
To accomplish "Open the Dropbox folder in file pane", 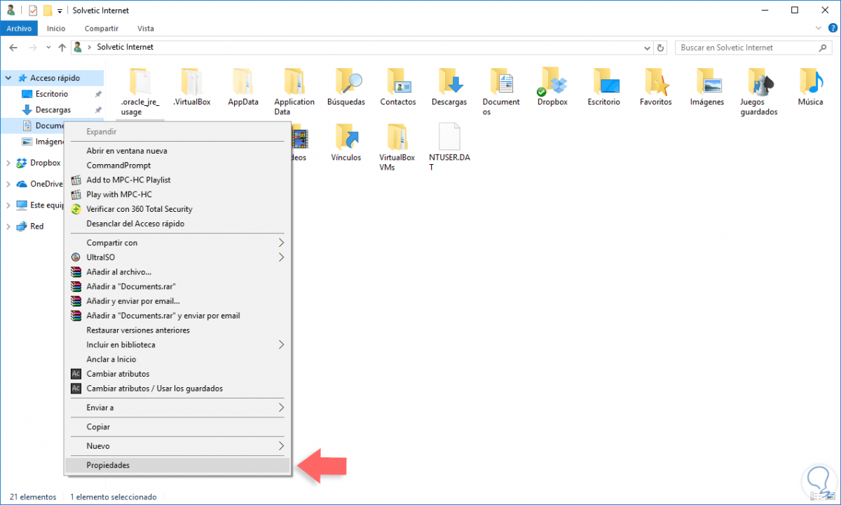I will tap(553, 87).
